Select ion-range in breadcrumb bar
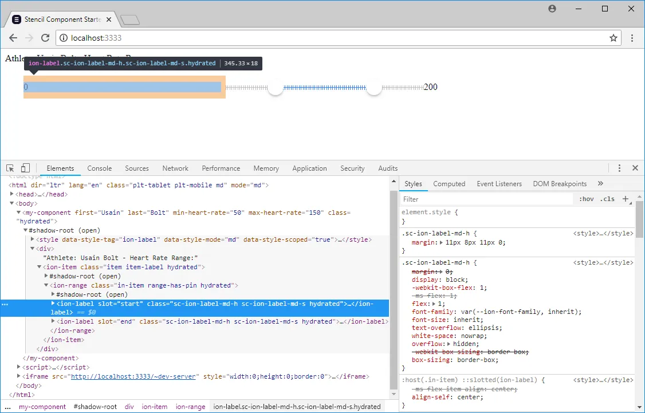The image size is (645, 413). [190, 407]
